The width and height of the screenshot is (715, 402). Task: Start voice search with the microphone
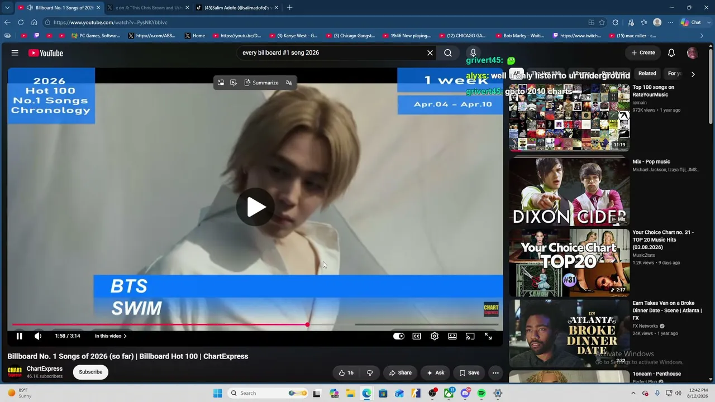tap(473, 52)
